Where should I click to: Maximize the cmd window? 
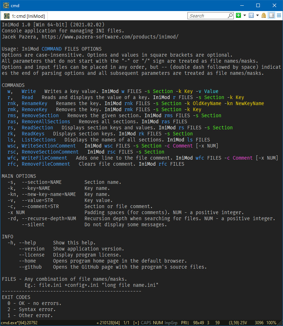[258, 5]
